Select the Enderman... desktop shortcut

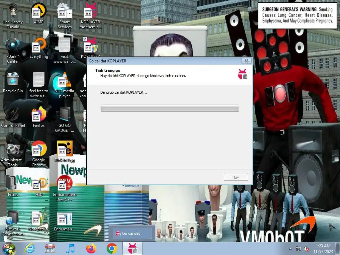click(x=64, y=221)
